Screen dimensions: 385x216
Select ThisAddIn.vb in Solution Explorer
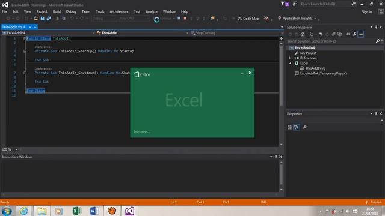click(315, 68)
